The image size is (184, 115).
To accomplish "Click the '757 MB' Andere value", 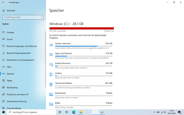I will (x=109, y=73).
